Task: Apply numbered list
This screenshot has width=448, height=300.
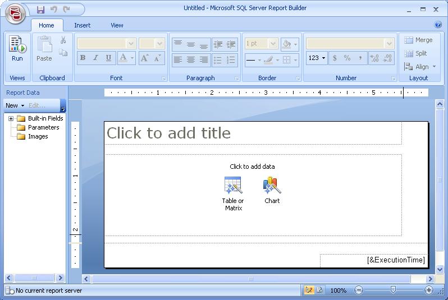Action: [231, 59]
